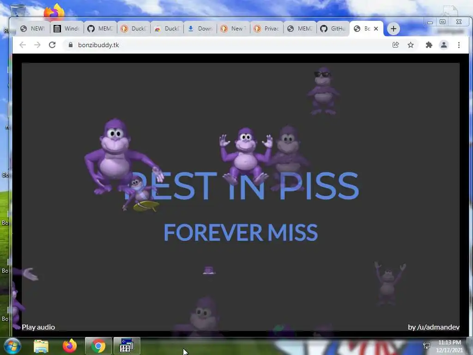Reload the bonzibuddy.tk page
The height and width of the screenshot is (355, 473).
pos(52,45)
